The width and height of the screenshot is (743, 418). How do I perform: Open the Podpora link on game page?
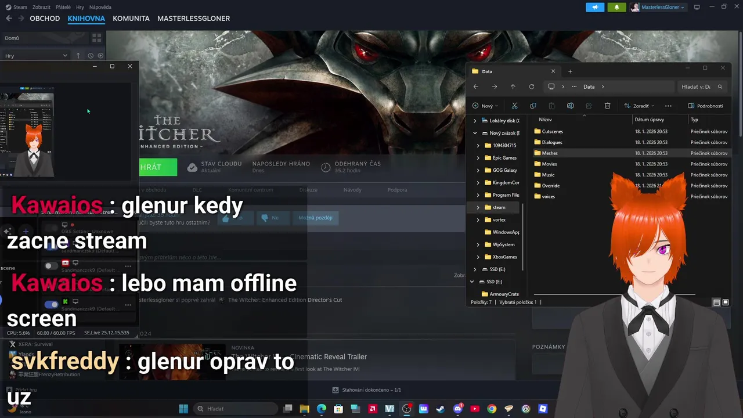pos(398,190)
